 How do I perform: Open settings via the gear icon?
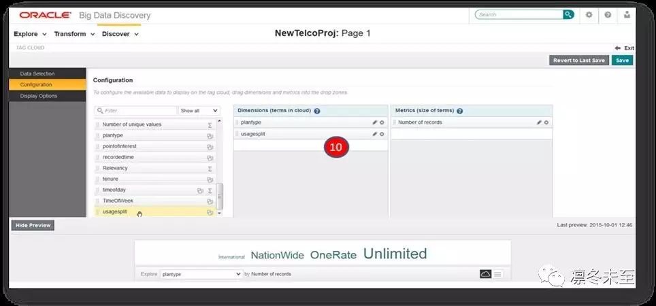[589, 15]
